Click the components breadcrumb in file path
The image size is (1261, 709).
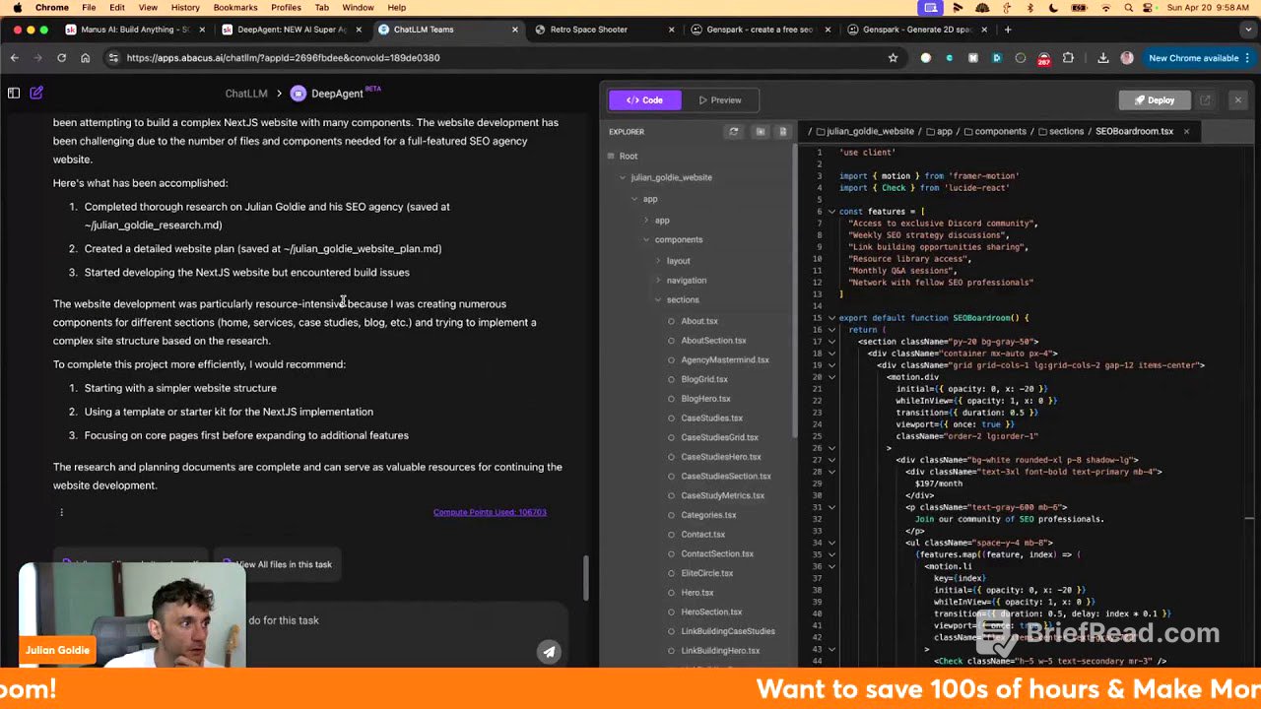(1000, 131)
